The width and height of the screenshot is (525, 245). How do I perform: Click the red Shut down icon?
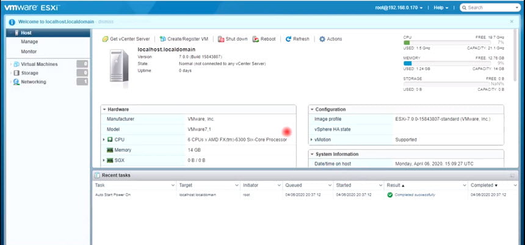221,39
